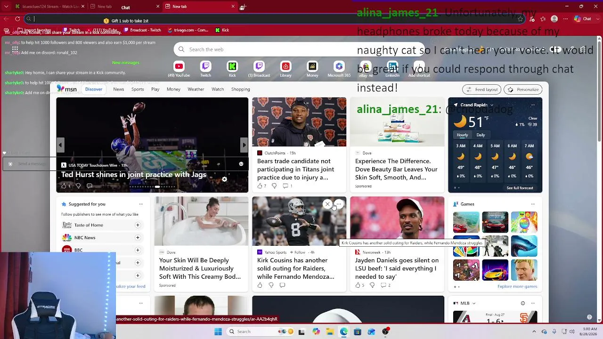Click the Personalize button
This screenshot has width=603, height=339.
(523, 89)
